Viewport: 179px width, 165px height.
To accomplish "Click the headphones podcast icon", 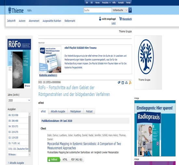I will (126, 83).
